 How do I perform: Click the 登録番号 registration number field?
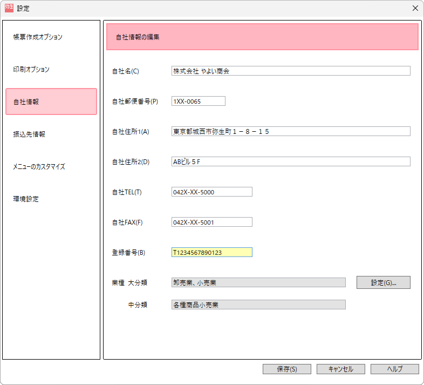211,252
